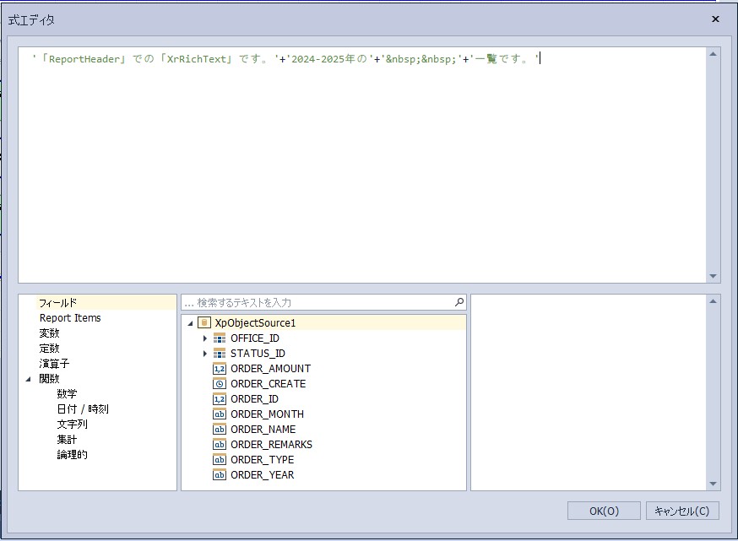Expand the STATUS_ID field node
738x541 pixels.
click(x=205, y=354)
